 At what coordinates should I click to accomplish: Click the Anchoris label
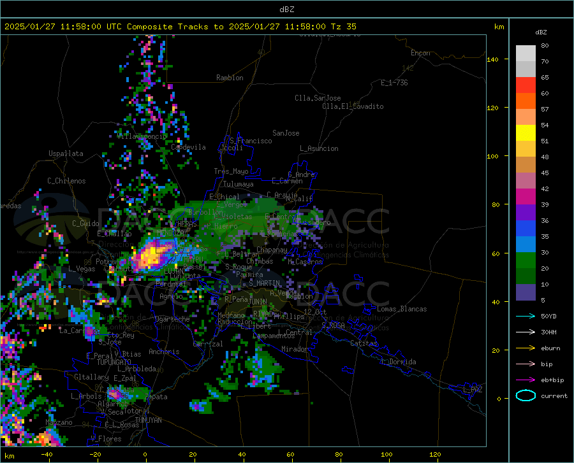(164, 352)
